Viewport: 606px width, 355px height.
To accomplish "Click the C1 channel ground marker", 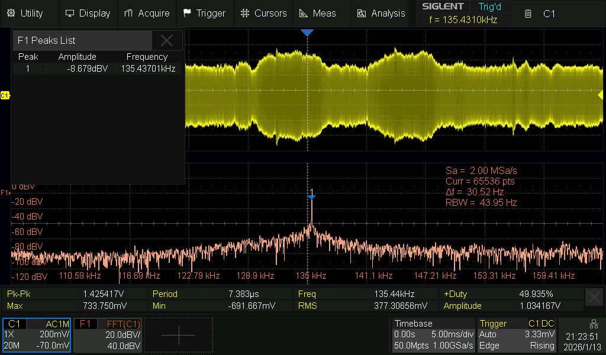I will 5,95.
